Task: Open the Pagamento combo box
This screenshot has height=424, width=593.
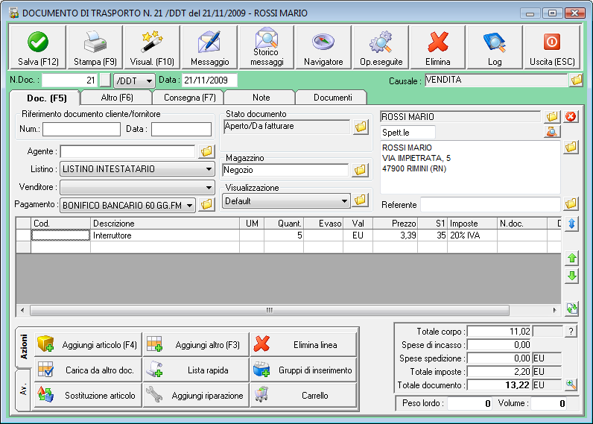Action: click(x=189, y=204)
